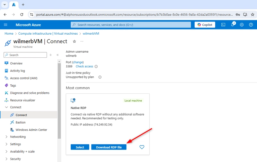Click the Overview monitor icon

pos(6,63)
